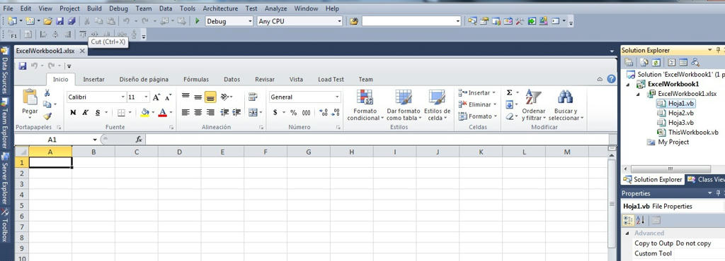The width and height of the screenshot is (725, 261).
Task: Click the Formato cells button
Action: click(x=477, y=116)
